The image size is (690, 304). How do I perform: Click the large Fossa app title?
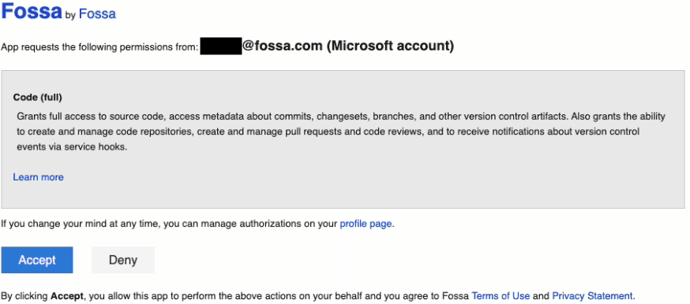tap(32, 11)
